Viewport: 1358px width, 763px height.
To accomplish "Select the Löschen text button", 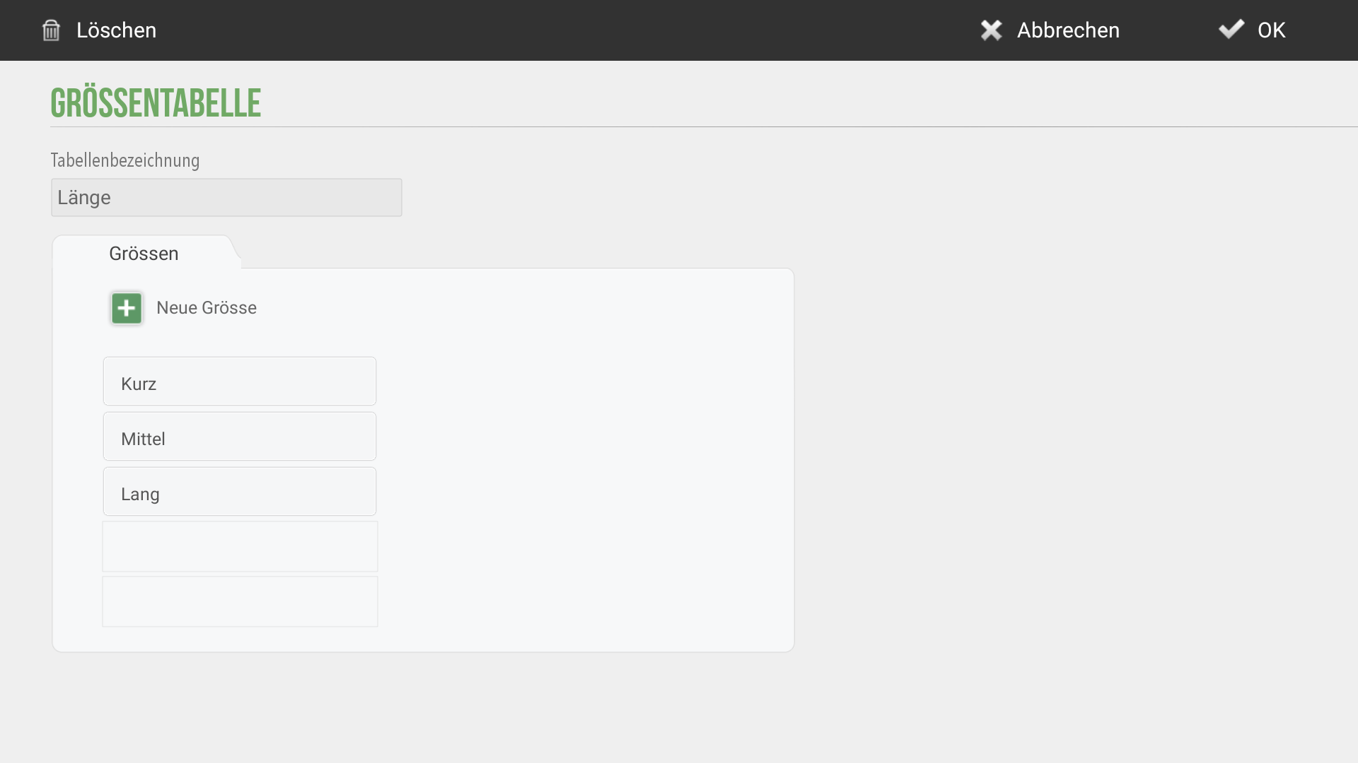I will [116, 30].
